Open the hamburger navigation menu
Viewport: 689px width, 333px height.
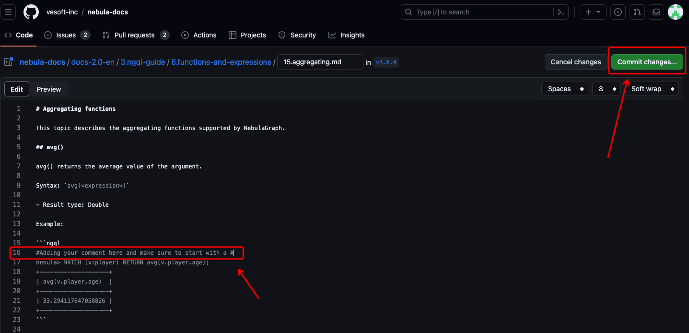coord(8,12)
